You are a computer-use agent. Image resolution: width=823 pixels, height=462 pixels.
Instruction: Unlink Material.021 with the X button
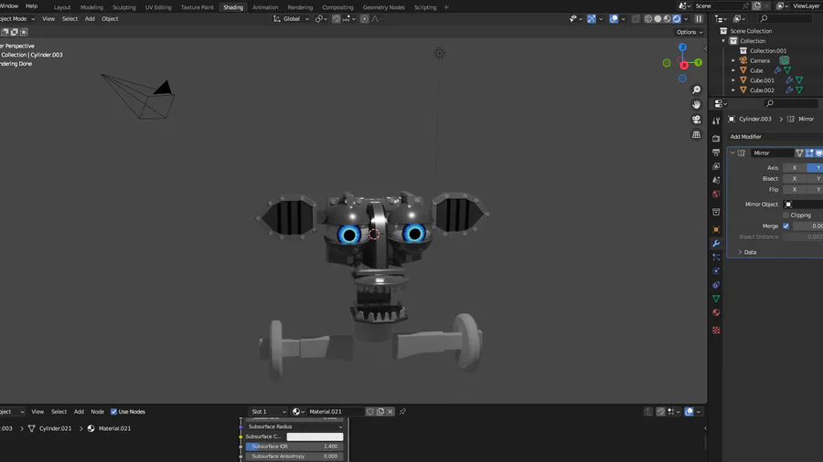pyautogui.click(x=390, y=412)
